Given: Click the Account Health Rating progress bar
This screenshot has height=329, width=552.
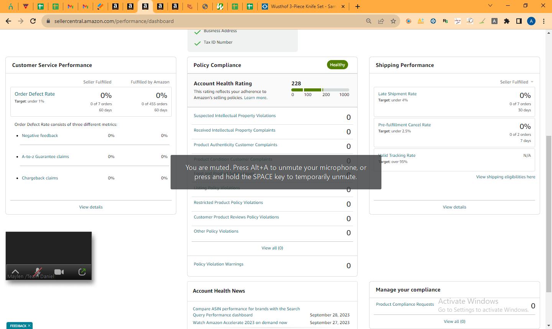Looking at the screenshot, I should pos(320,90).
